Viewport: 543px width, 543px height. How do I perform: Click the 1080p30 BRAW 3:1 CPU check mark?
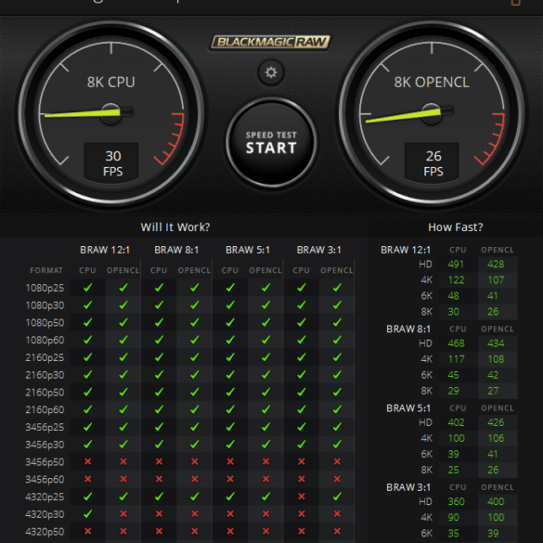[302, 304]
